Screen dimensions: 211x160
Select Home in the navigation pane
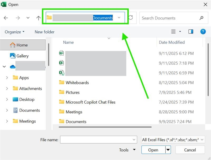(x=23, y=45)
